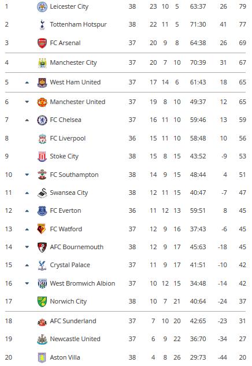252x366 pixels.
Task: Click the up arrow beside West Ham United
Action: click(27, 83)
